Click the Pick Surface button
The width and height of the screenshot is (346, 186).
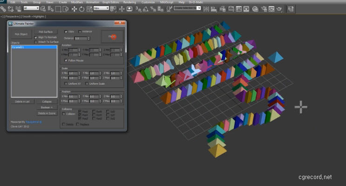[46, 32]
